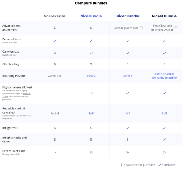The width and height of the screenshot is (184, 169).
Task: Click 1st to board in BreezeBy Boarding
Action: coord(164,76)
